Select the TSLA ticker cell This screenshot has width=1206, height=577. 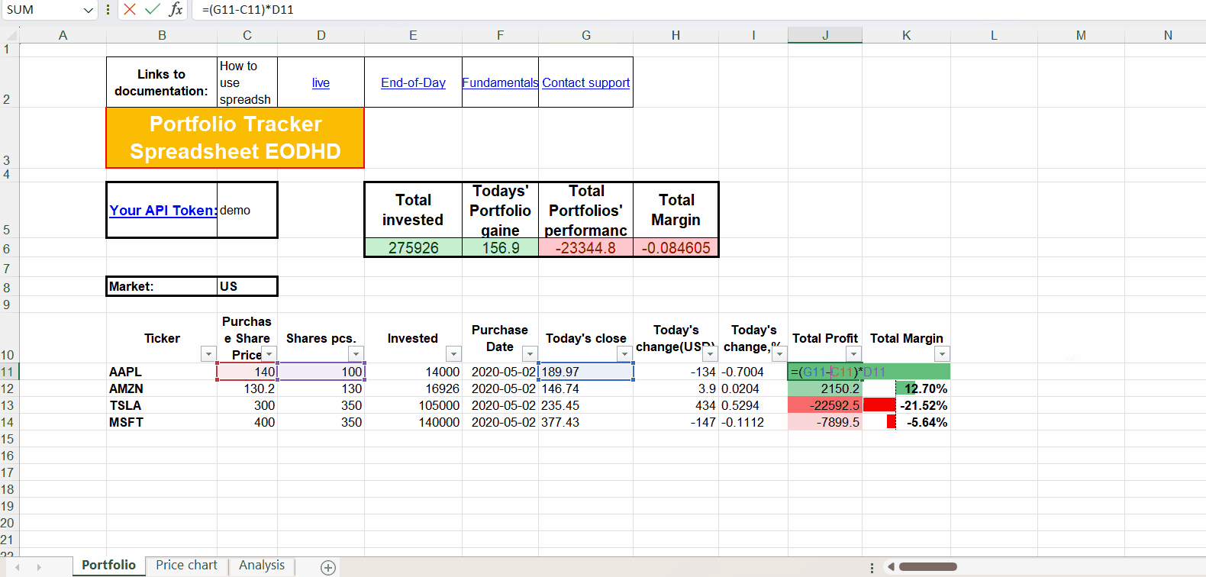pos(162,405)
